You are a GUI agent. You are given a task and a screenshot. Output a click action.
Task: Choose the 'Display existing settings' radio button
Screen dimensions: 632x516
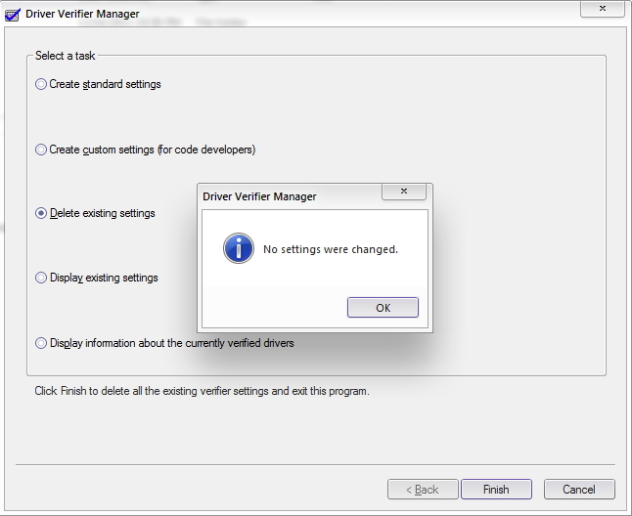pyautogui.click(x=41, y=278)
